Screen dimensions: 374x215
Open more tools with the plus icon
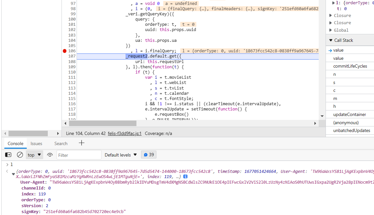click(x=81, y=143)
